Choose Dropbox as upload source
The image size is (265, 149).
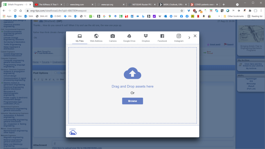point(146,38)
